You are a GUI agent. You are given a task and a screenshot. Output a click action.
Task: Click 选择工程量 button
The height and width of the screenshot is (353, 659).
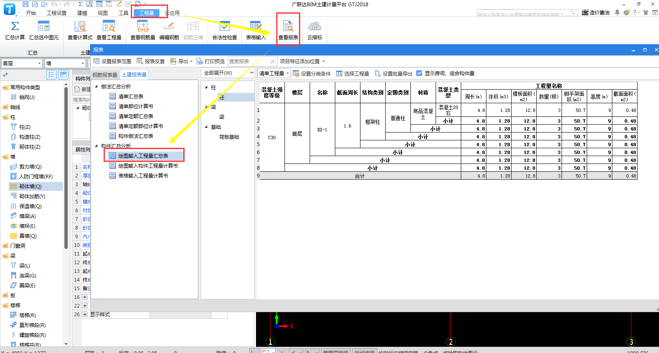click(353, 73)
